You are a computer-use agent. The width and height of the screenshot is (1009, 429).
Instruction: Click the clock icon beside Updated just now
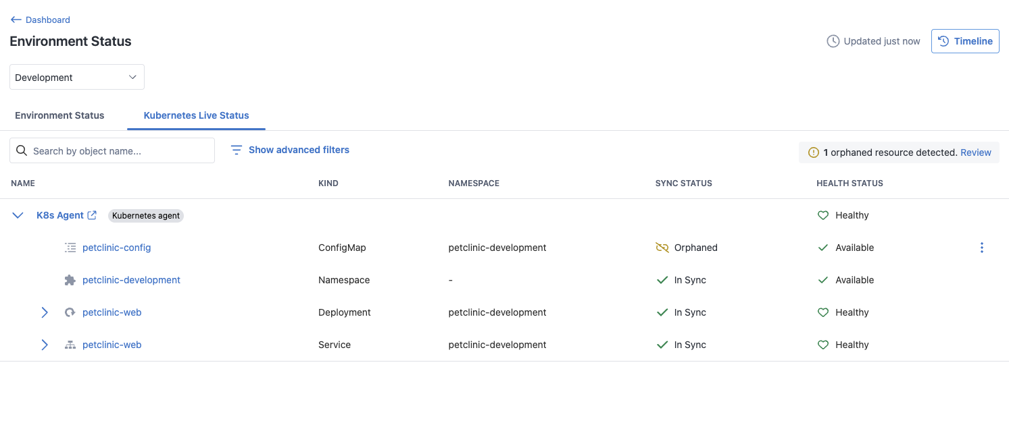pos(833,41)
